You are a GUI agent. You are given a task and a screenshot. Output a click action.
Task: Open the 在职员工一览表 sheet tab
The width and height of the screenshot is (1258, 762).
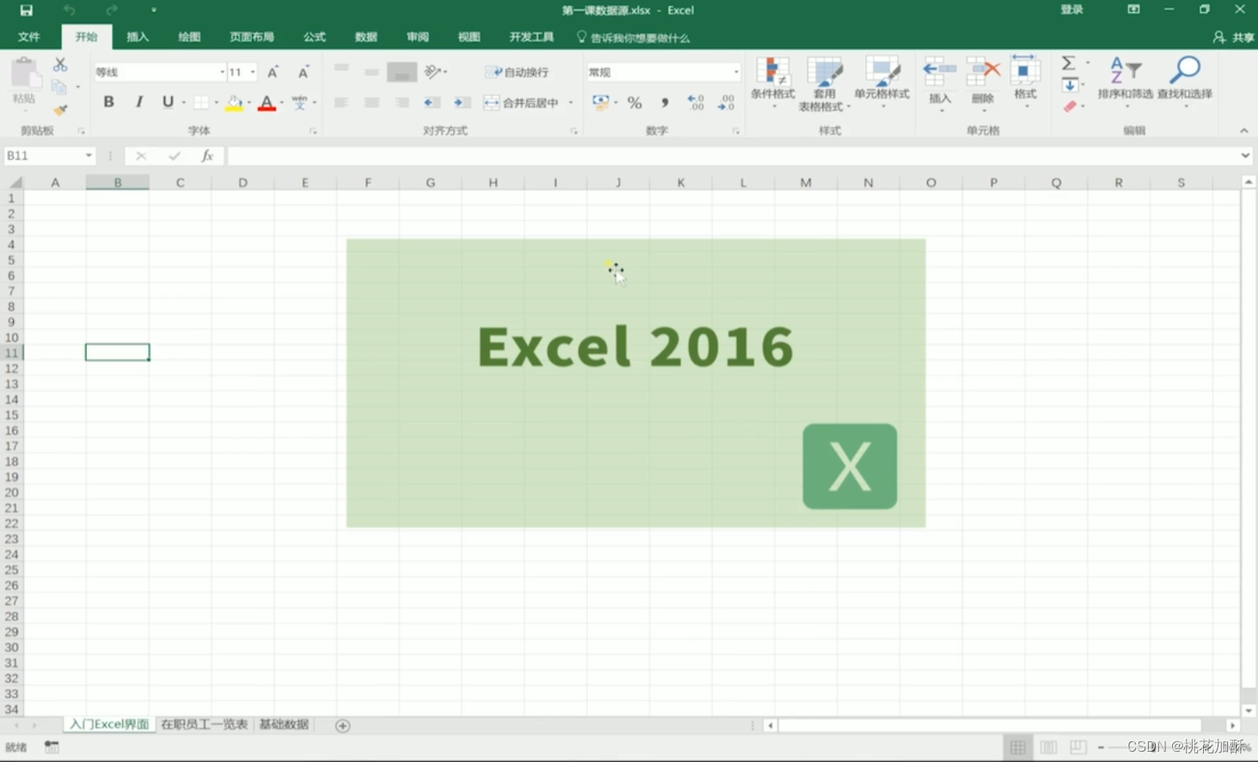tap(204, 725)
